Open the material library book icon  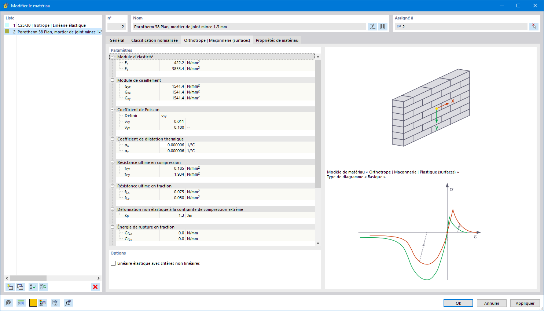click(383, 26)
